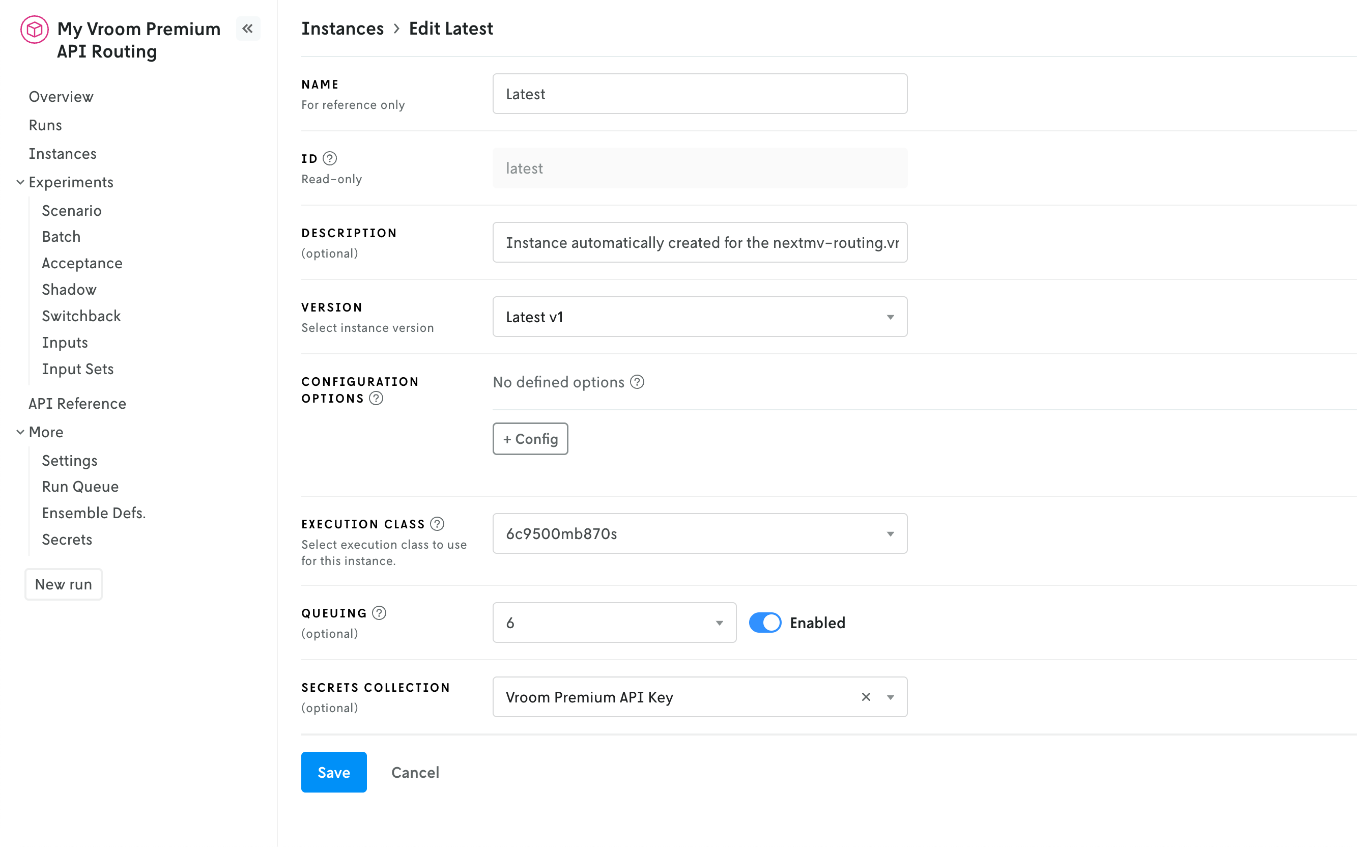1372x847 pixels.
Task: Collapse the Experiments section
Action: click(x=20, y=182)
